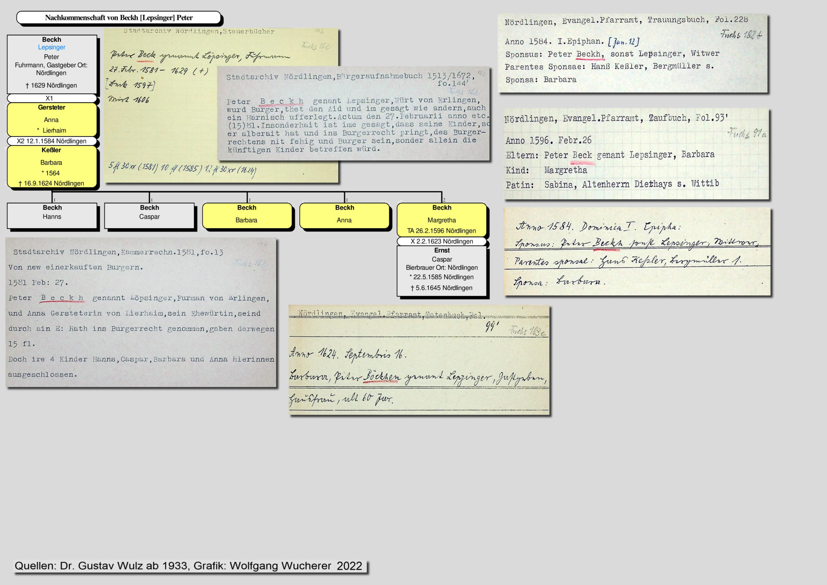Viewport: 827px width, 585px height.
Task: Open the Kammerrechn. 1581 card
Action: tap(141, 313)
